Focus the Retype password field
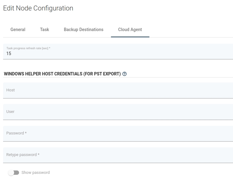Viewport: 233px width, 184px height. coord(118,155)
